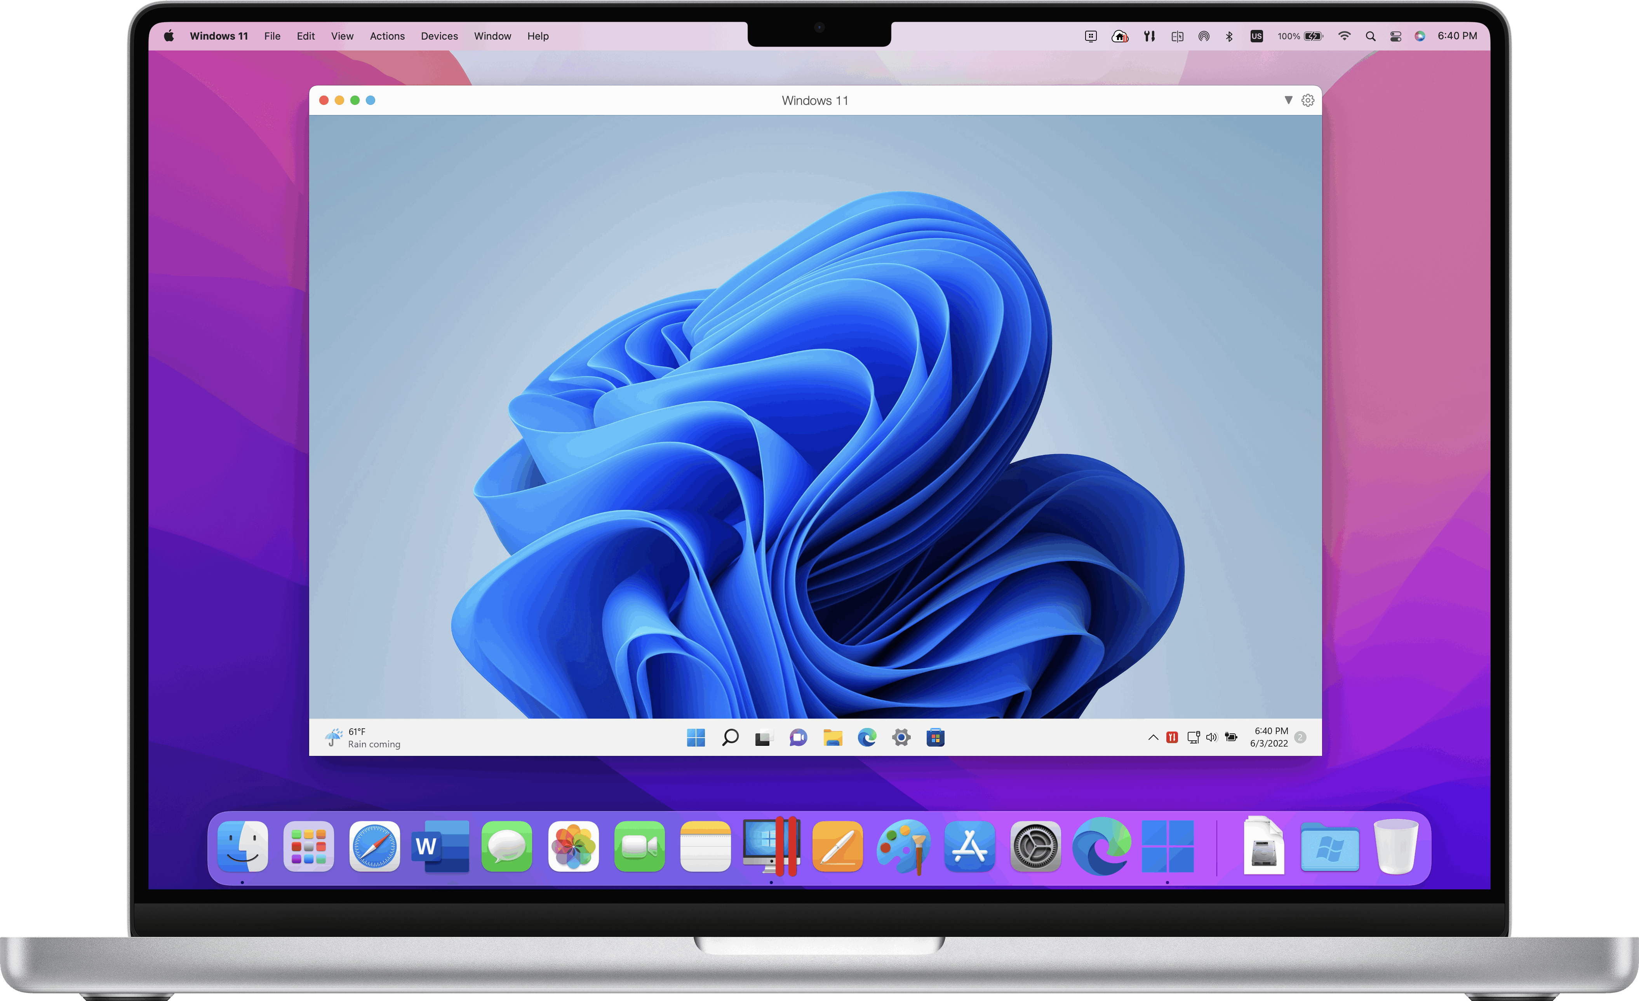Open macOS Control Center

[x=1395, y=36]
